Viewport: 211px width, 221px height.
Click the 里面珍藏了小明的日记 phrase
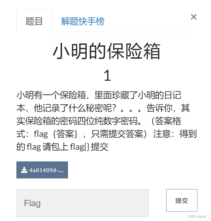coord(138,95)
